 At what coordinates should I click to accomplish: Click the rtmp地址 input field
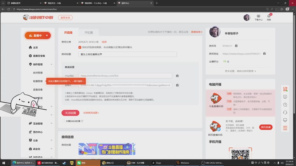coord(125,76)
